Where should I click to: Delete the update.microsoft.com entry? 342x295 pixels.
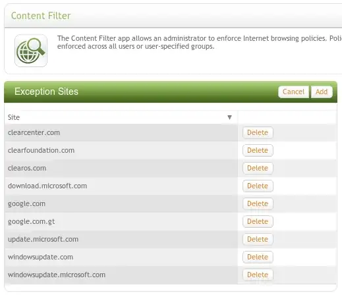[x=258, y=239]
